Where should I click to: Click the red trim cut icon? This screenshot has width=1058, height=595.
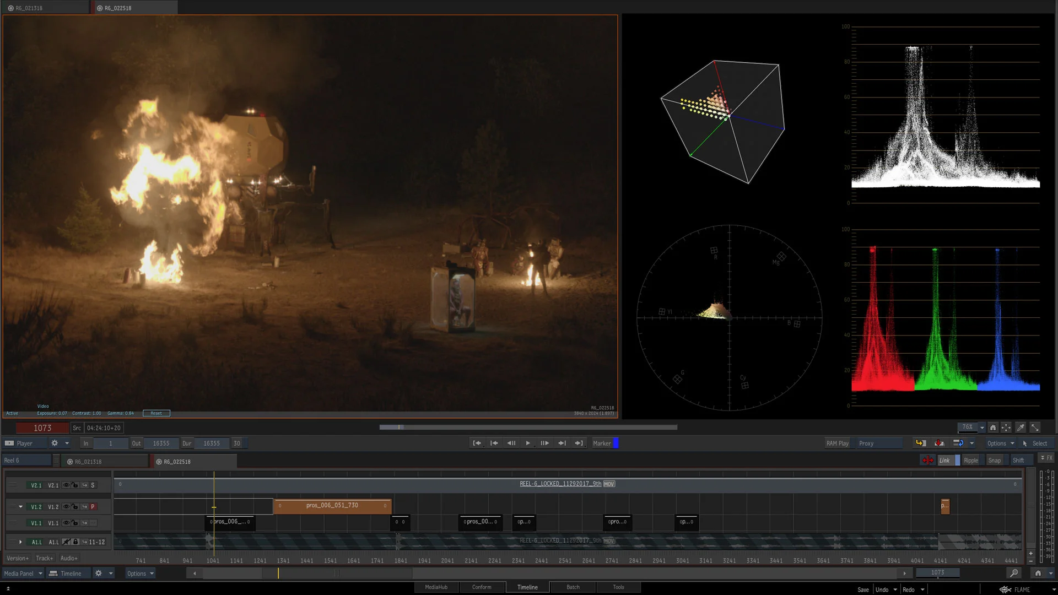coord(928,461)
